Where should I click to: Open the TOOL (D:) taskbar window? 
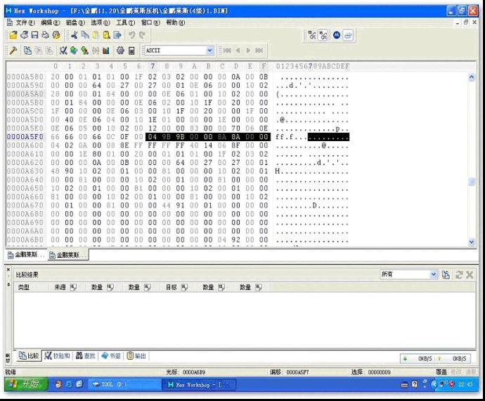[124, 385]
